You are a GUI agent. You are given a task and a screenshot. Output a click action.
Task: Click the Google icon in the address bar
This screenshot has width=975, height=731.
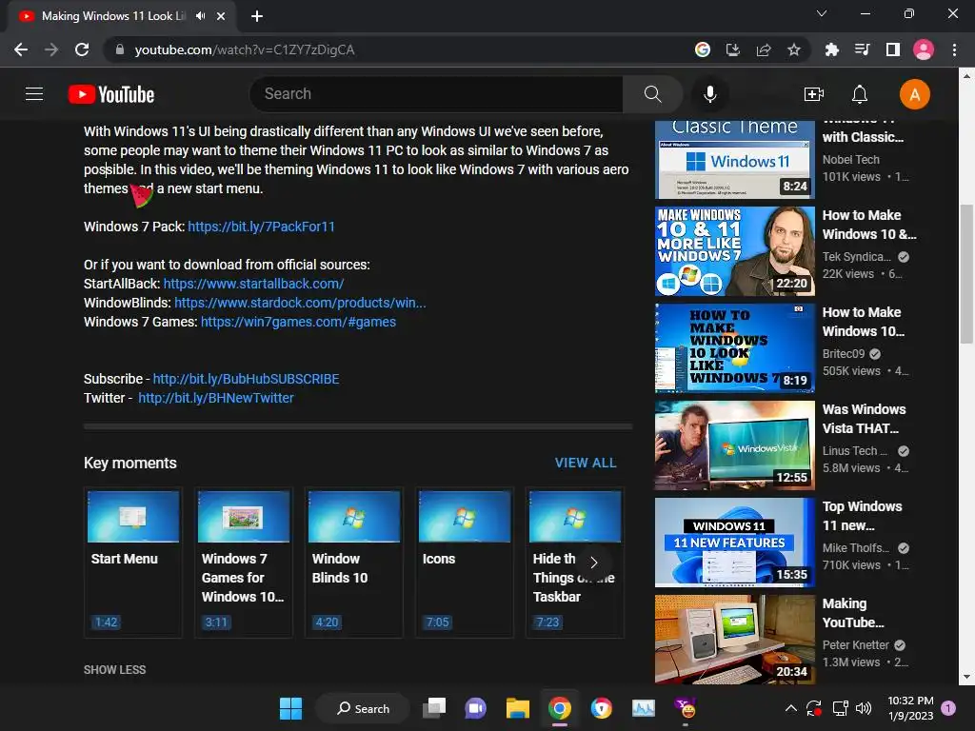click(x=702, y=49)
